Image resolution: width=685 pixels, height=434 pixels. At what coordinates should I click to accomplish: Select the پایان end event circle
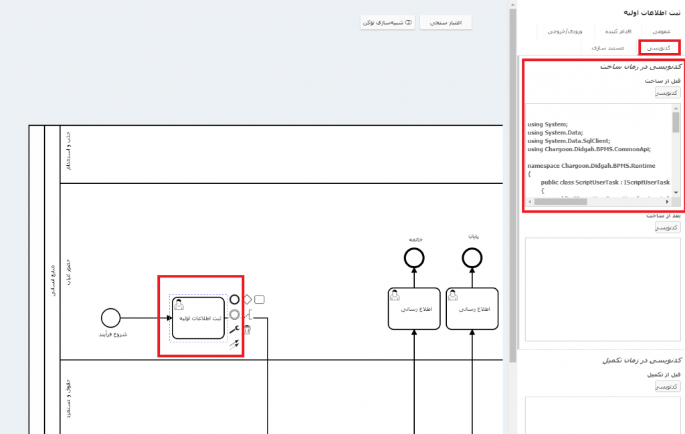coord(472,257)
